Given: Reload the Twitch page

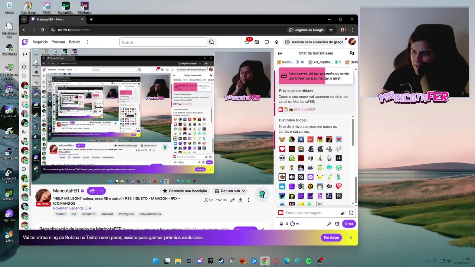Looking at the screenshot, I should 42,30.
